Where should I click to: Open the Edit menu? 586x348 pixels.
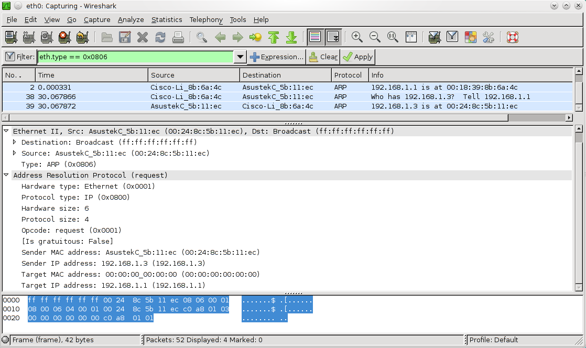[x=30, y=20]
